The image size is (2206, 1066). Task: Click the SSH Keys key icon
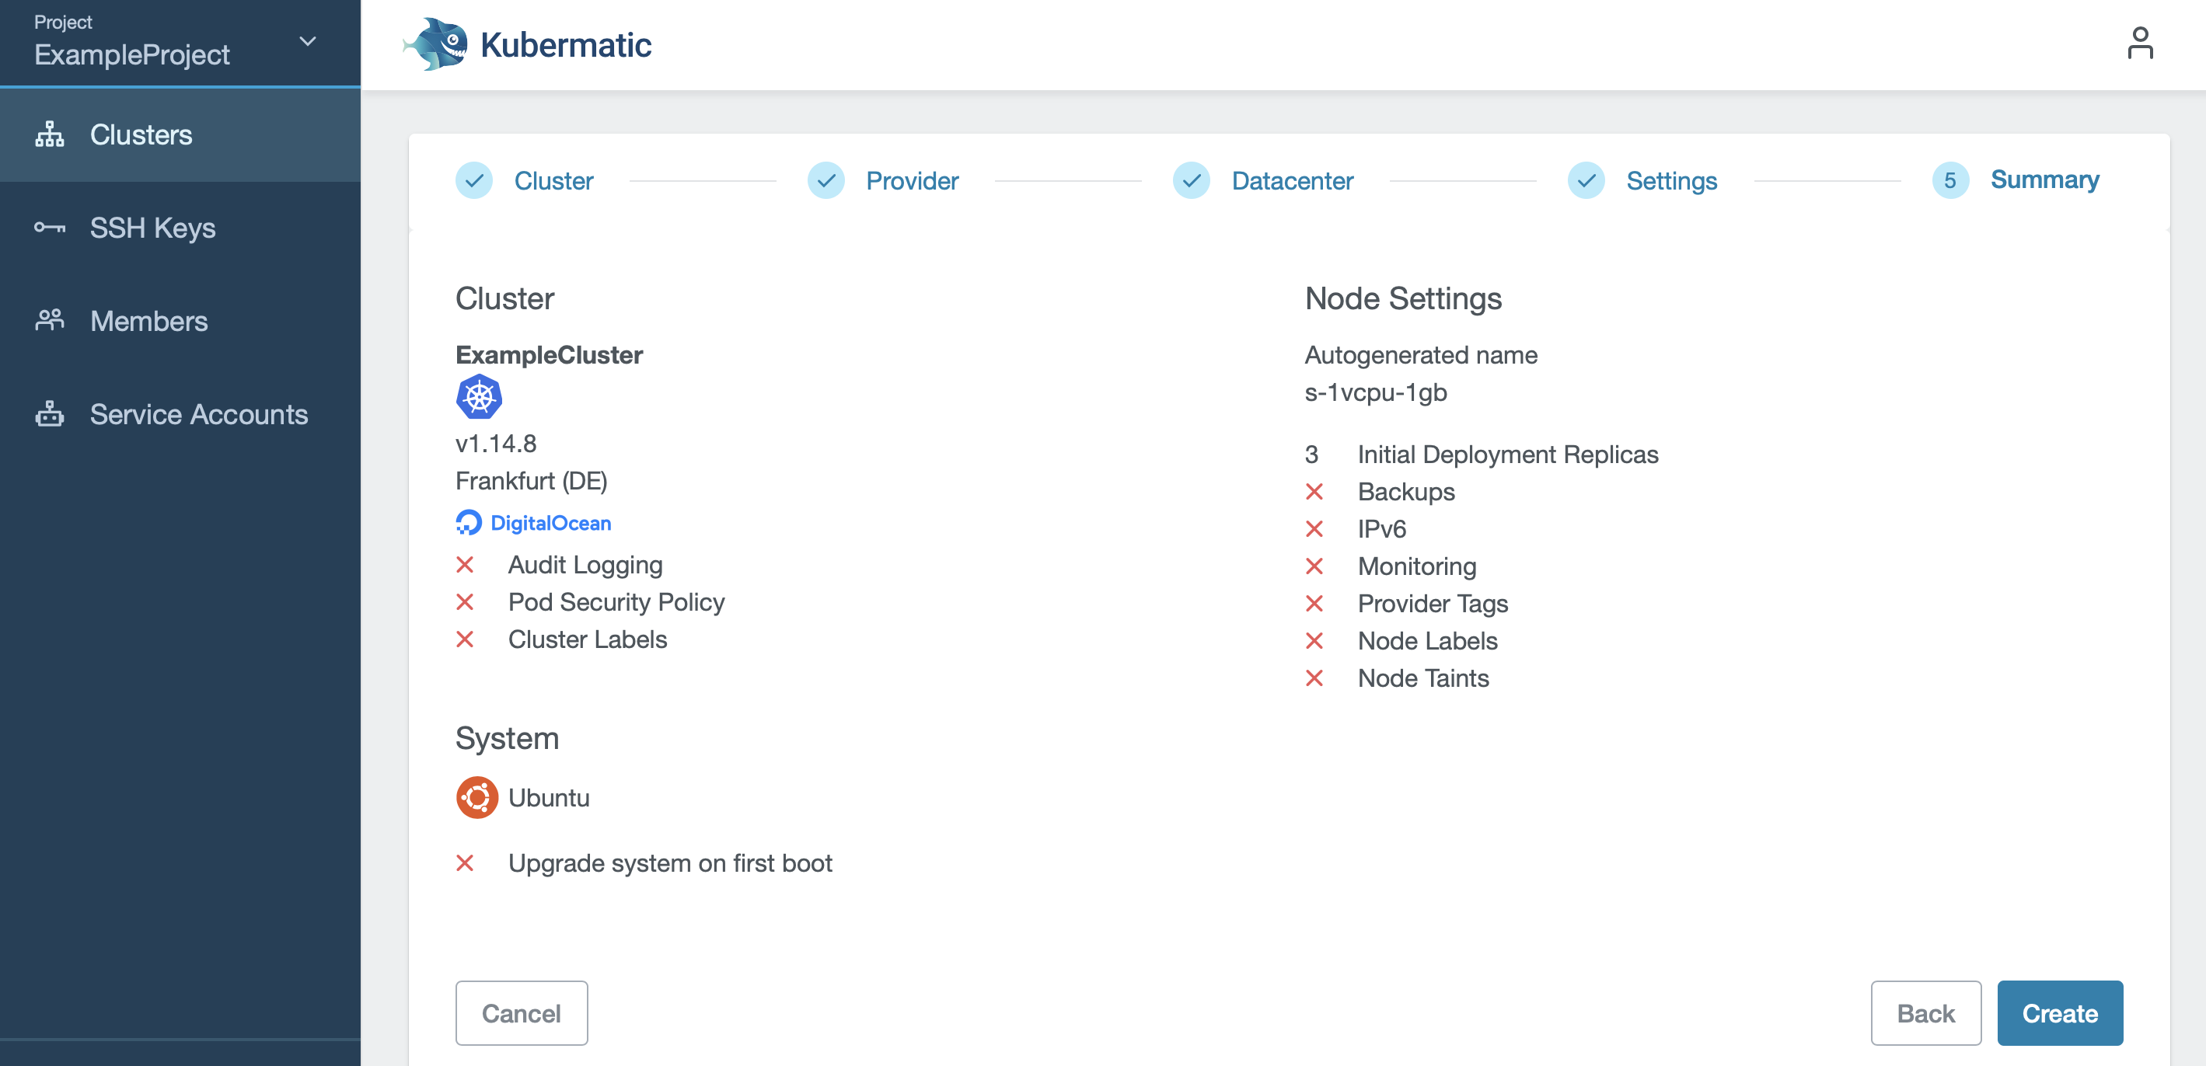tap(50, 228)
